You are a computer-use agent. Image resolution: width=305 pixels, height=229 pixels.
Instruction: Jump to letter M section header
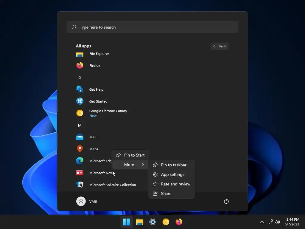pos(80,125)
